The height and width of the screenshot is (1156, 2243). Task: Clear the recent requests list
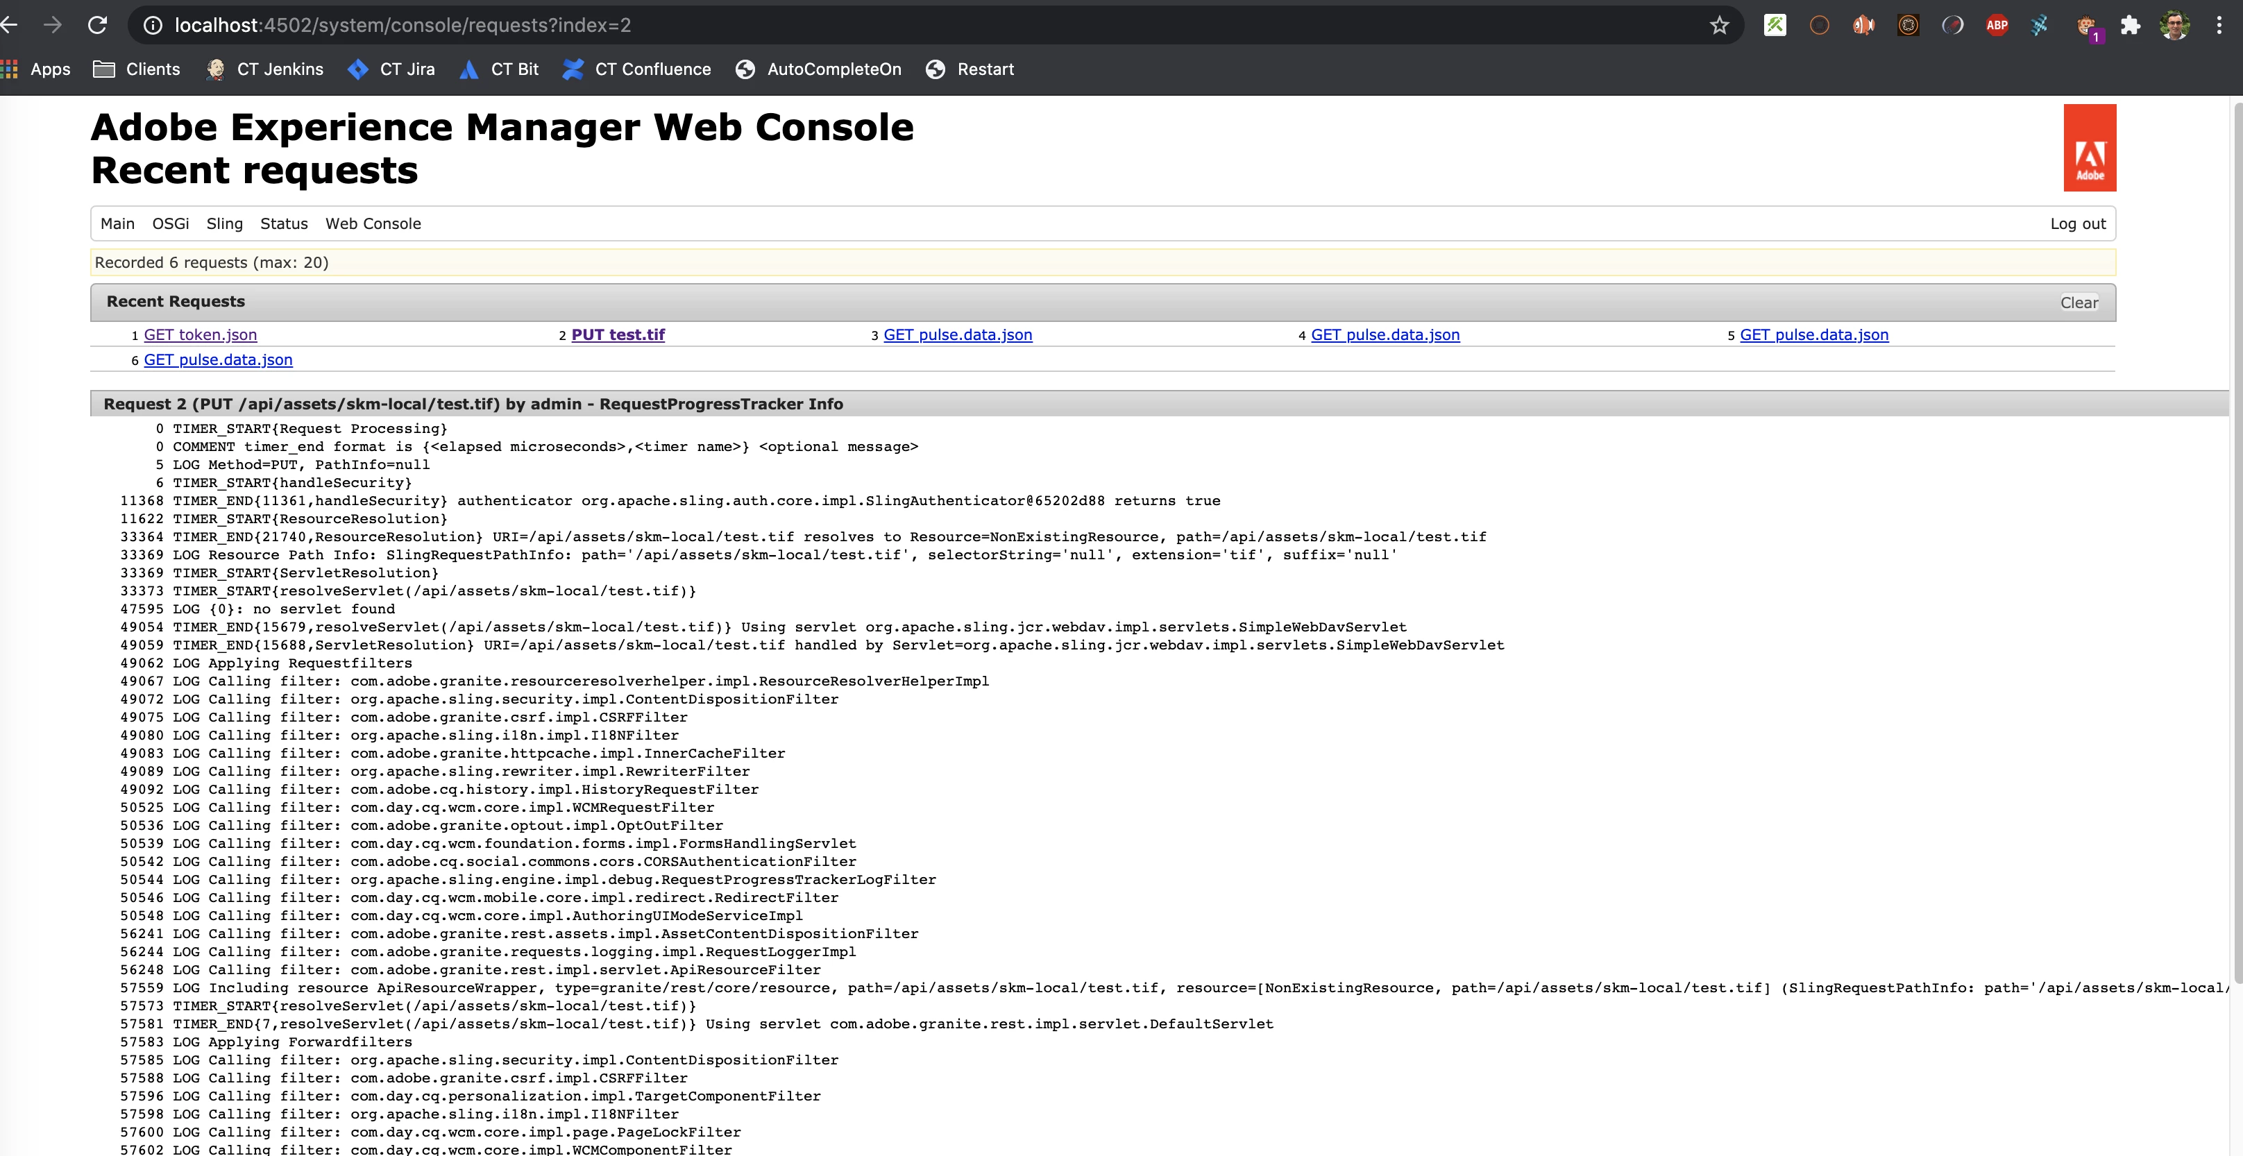pos(2079,302)
